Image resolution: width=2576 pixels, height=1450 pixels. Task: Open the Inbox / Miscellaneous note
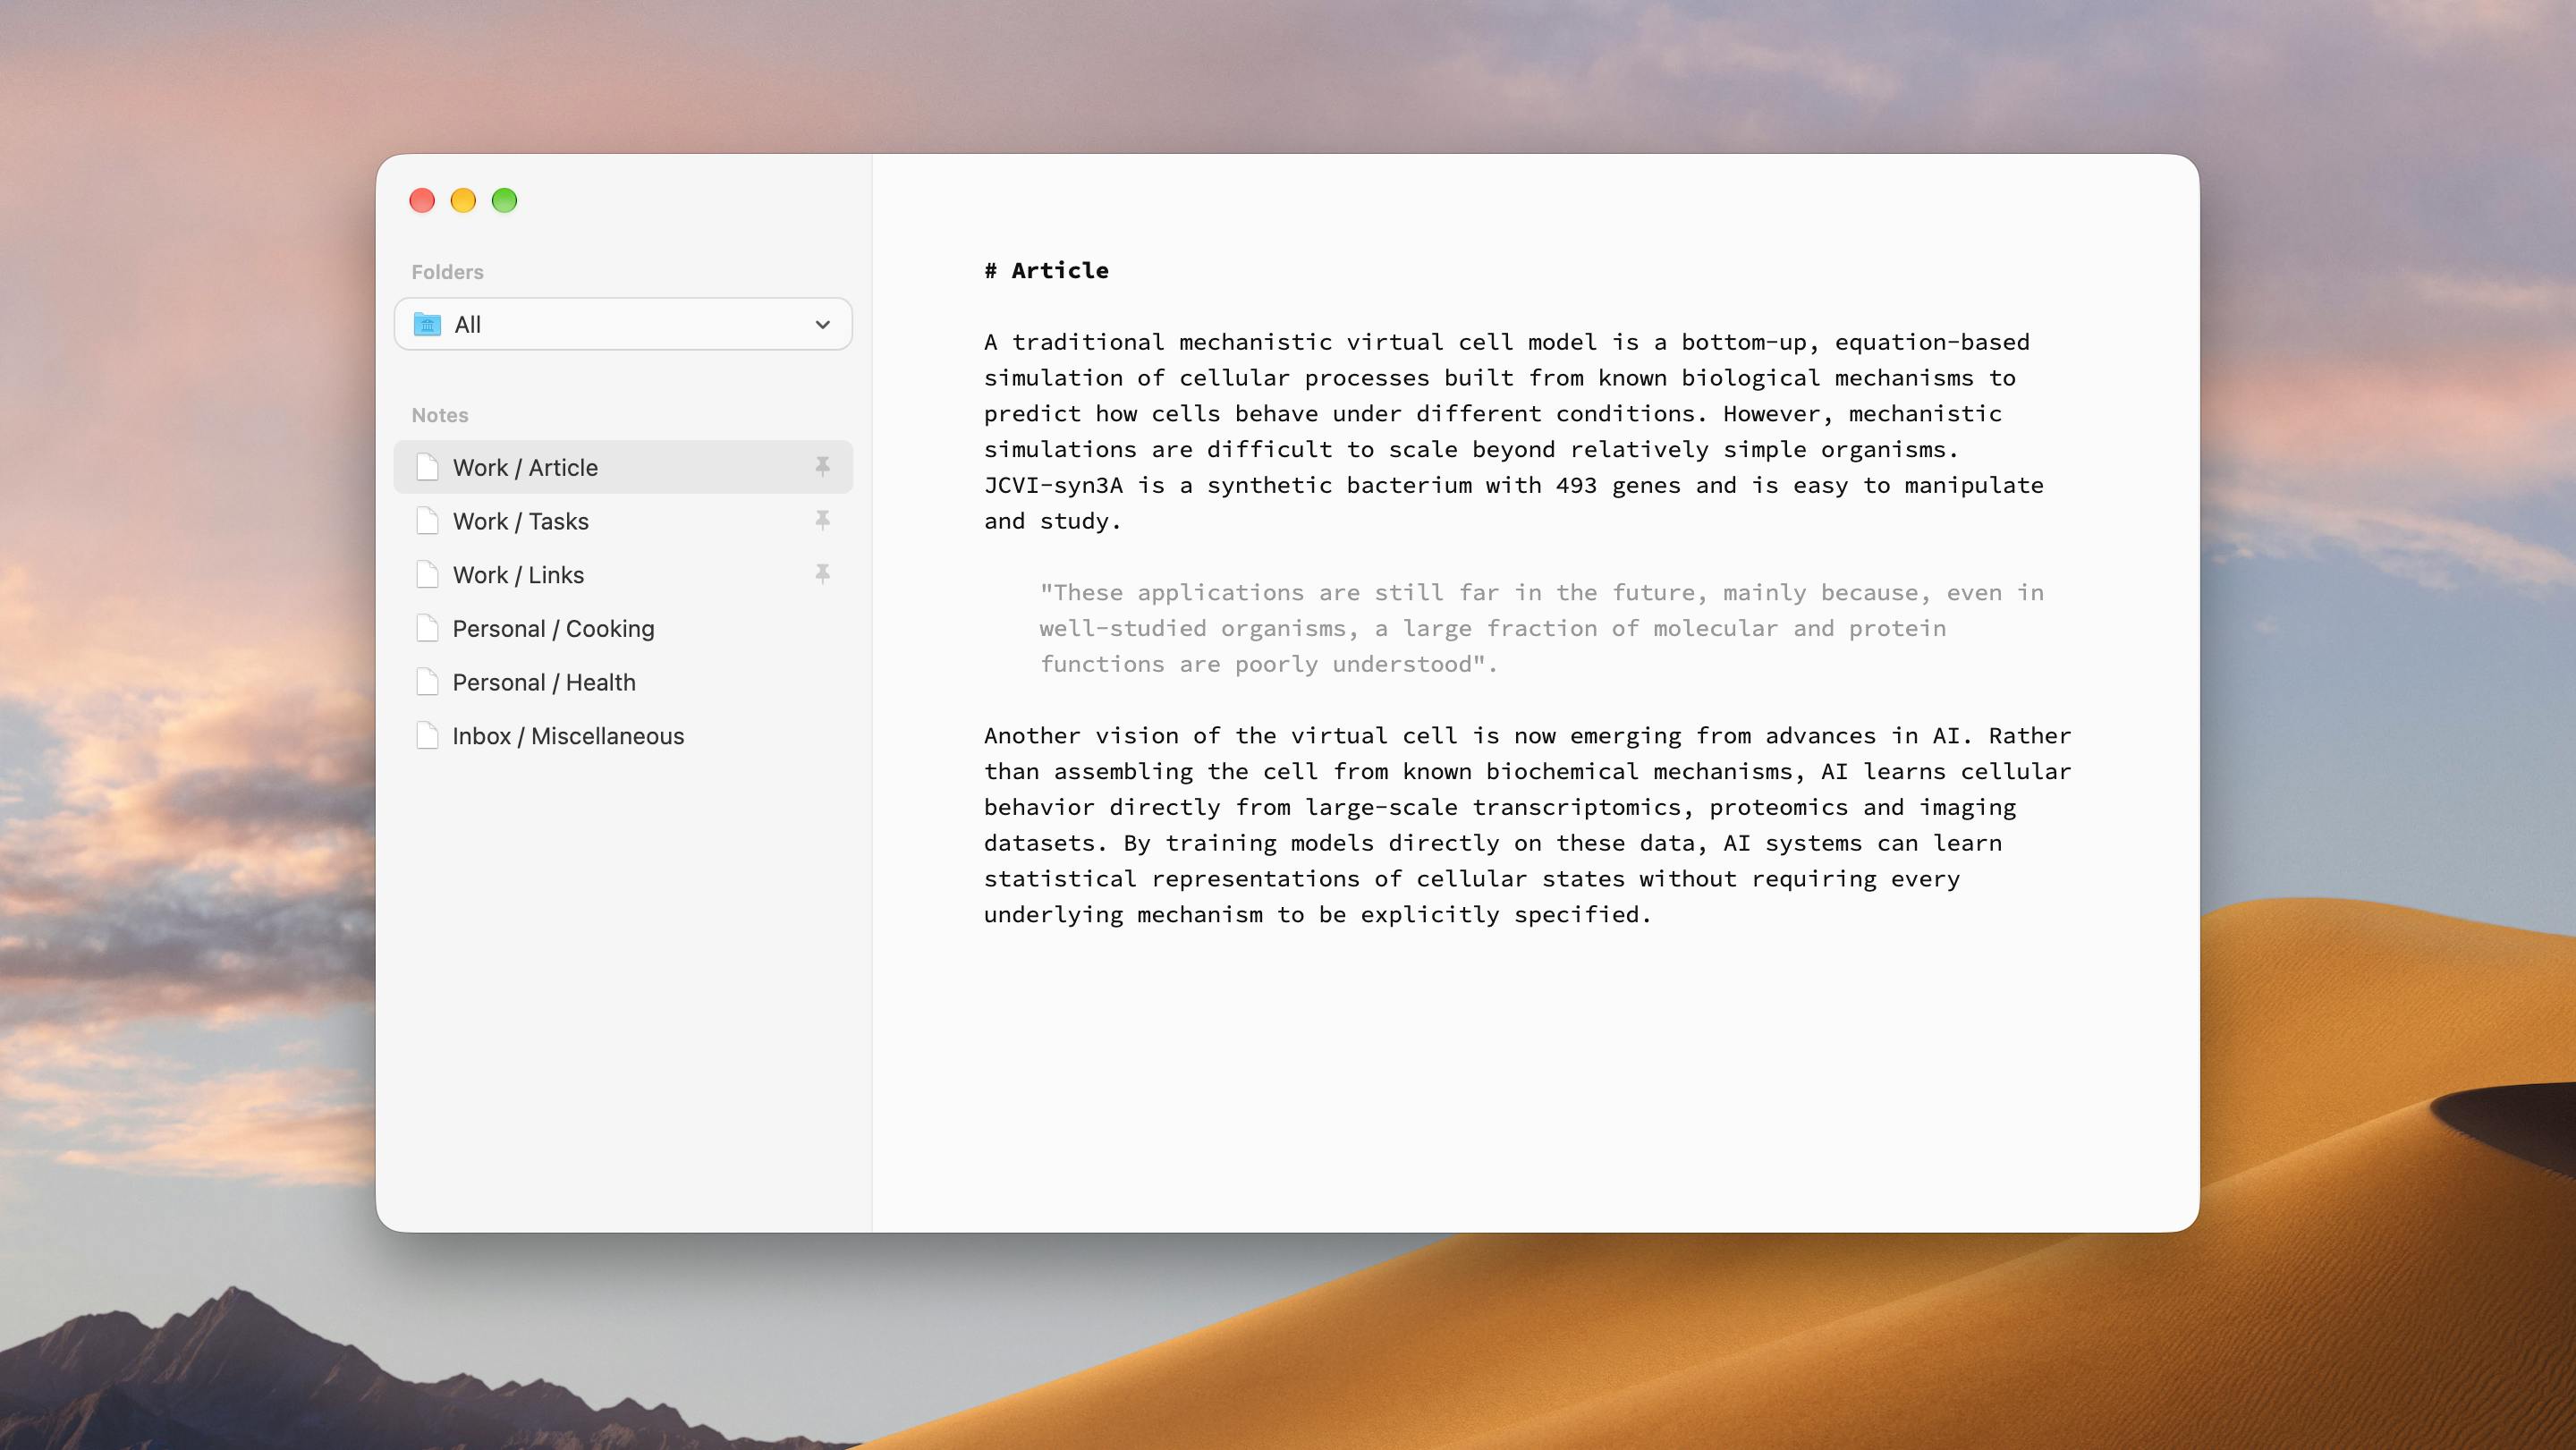[623, 736]
